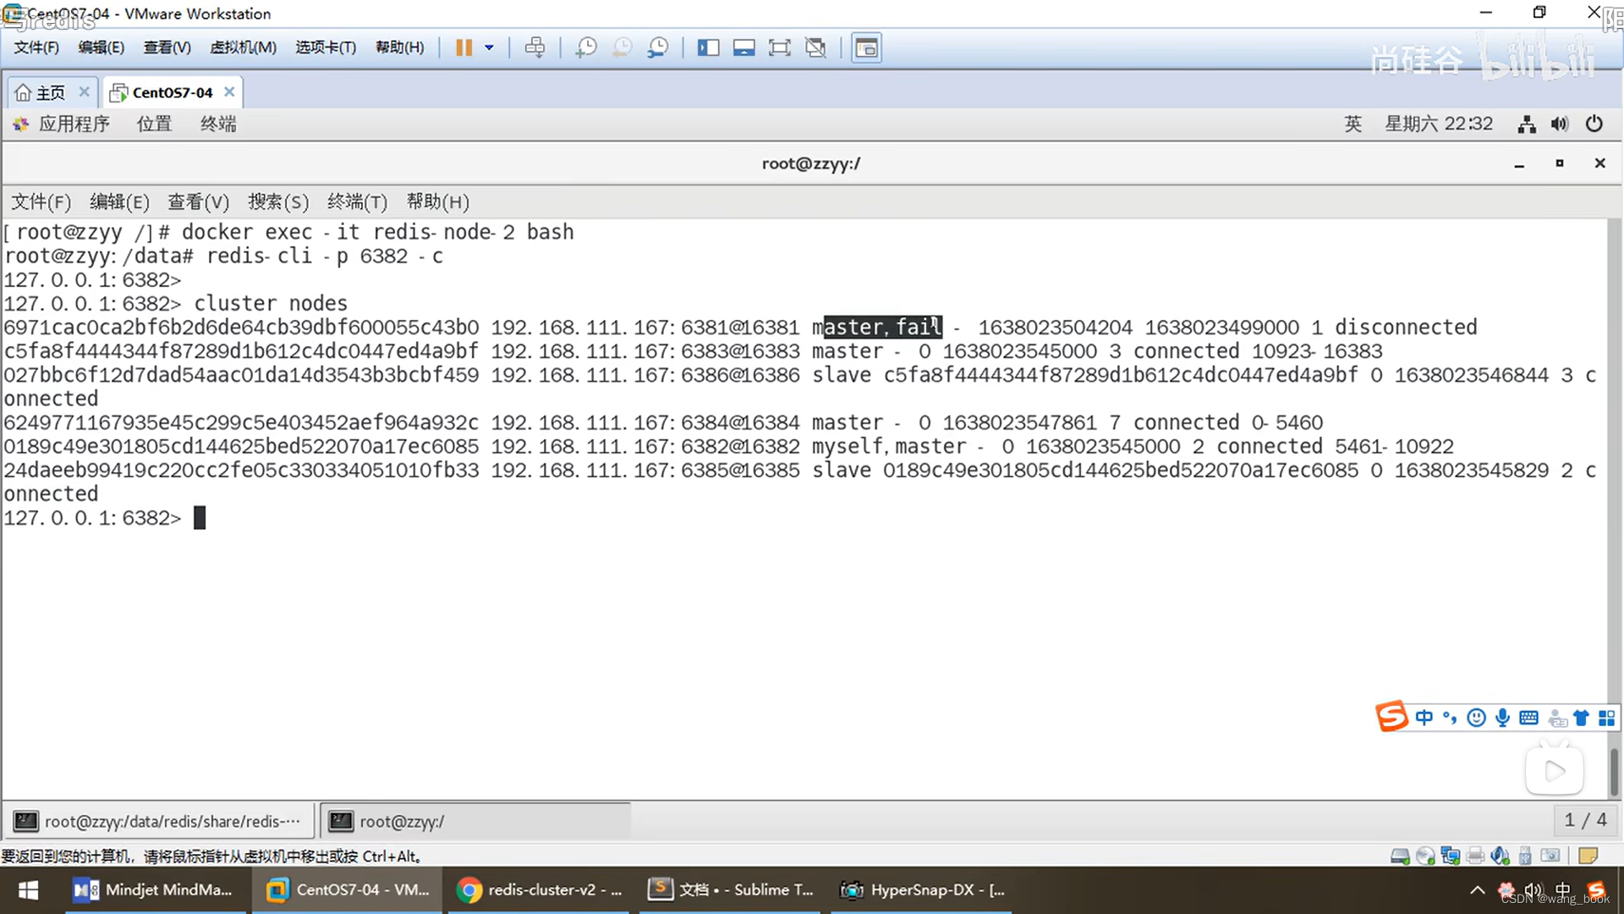The image size is (1624, 914).
Task: Toggle the library sidebar panel icon
Action: pos(708,47)
